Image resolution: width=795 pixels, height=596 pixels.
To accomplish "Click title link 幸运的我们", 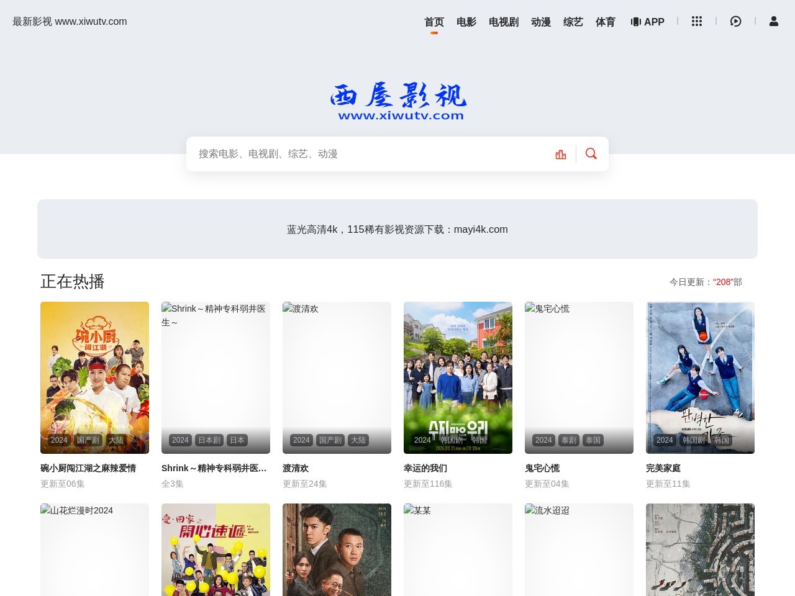I will pyautogui.click(x=425, y=468).
